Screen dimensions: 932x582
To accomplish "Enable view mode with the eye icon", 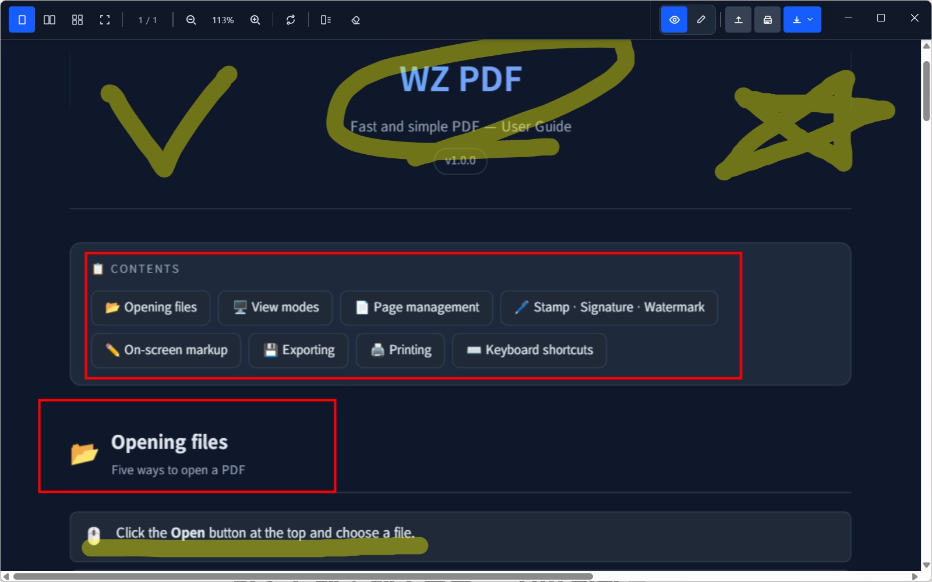I will tap(675, 20).
